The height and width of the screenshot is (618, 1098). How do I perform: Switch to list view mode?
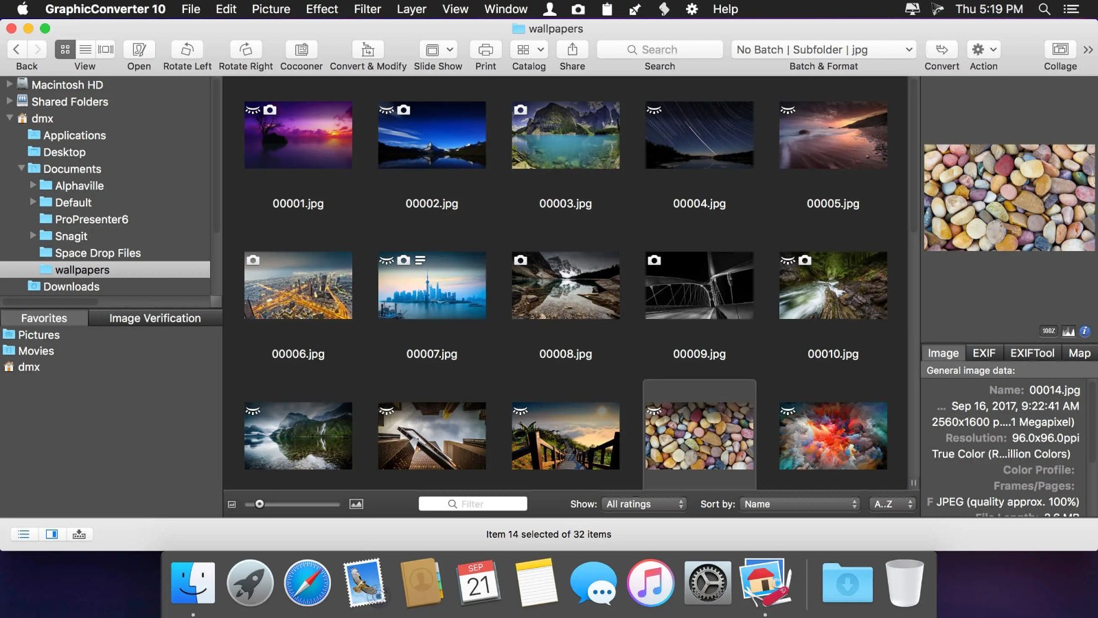(x=85, y=49)
